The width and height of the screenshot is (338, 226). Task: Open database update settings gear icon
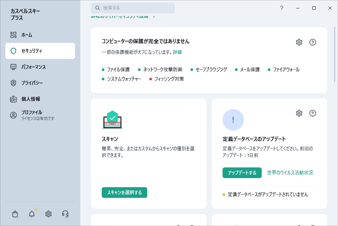pos(299,113)
